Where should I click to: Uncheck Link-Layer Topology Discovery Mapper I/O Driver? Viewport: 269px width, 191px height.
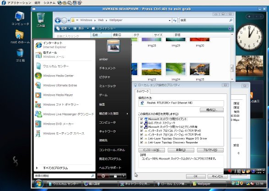[142, 138]
